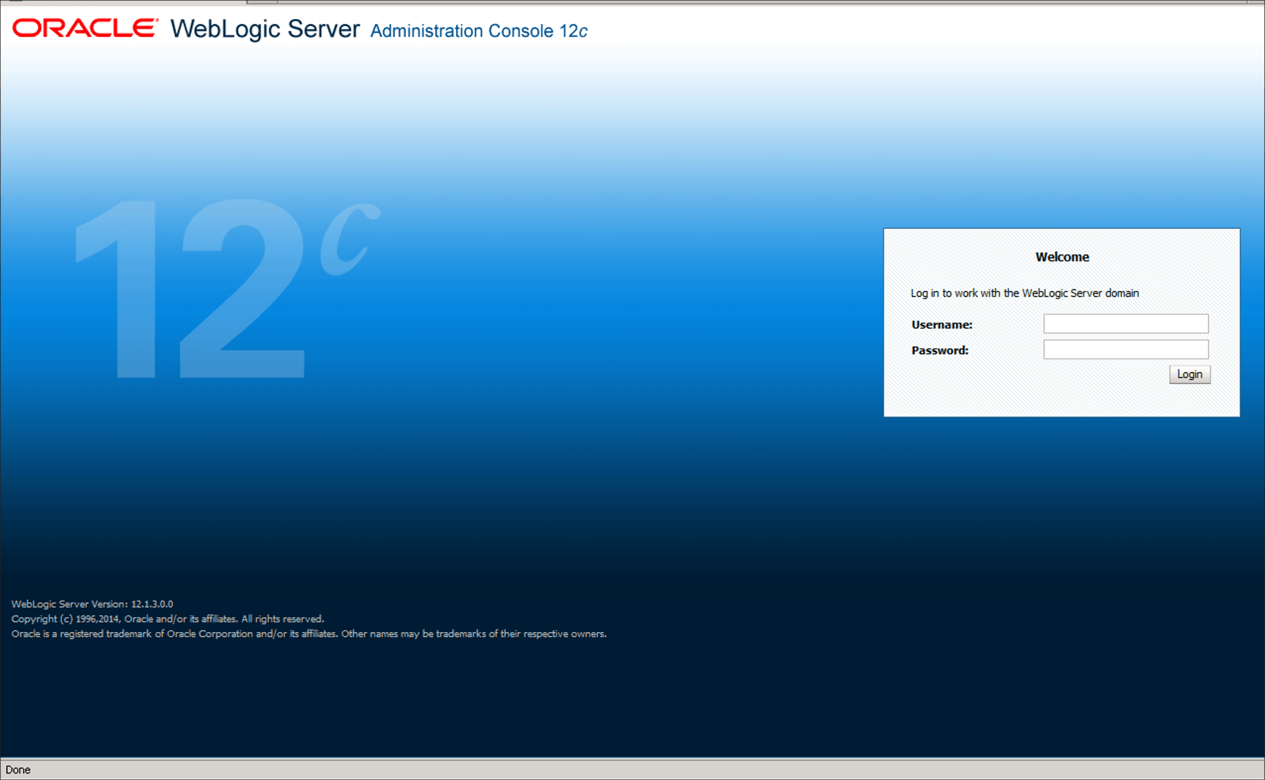
Task: Click the red Oracle logo
Action: click(84, 28)
